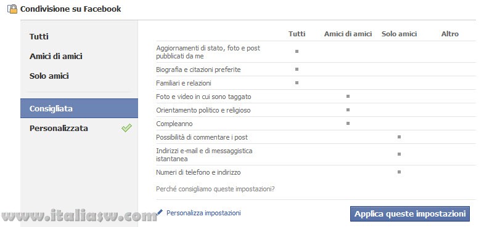The image size is (492, 227).
Task: Click the green checkmark next to Personalizzata
Action: 126,128
